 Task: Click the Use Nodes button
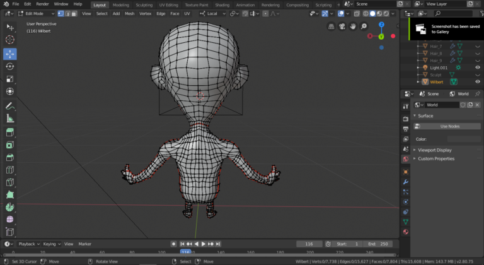click(x=450, y=126)
